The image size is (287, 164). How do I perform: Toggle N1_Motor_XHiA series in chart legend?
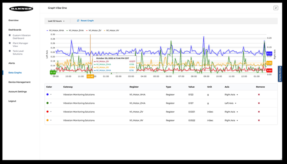55,30
